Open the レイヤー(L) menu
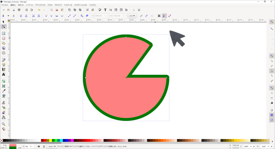 point(30,5)
